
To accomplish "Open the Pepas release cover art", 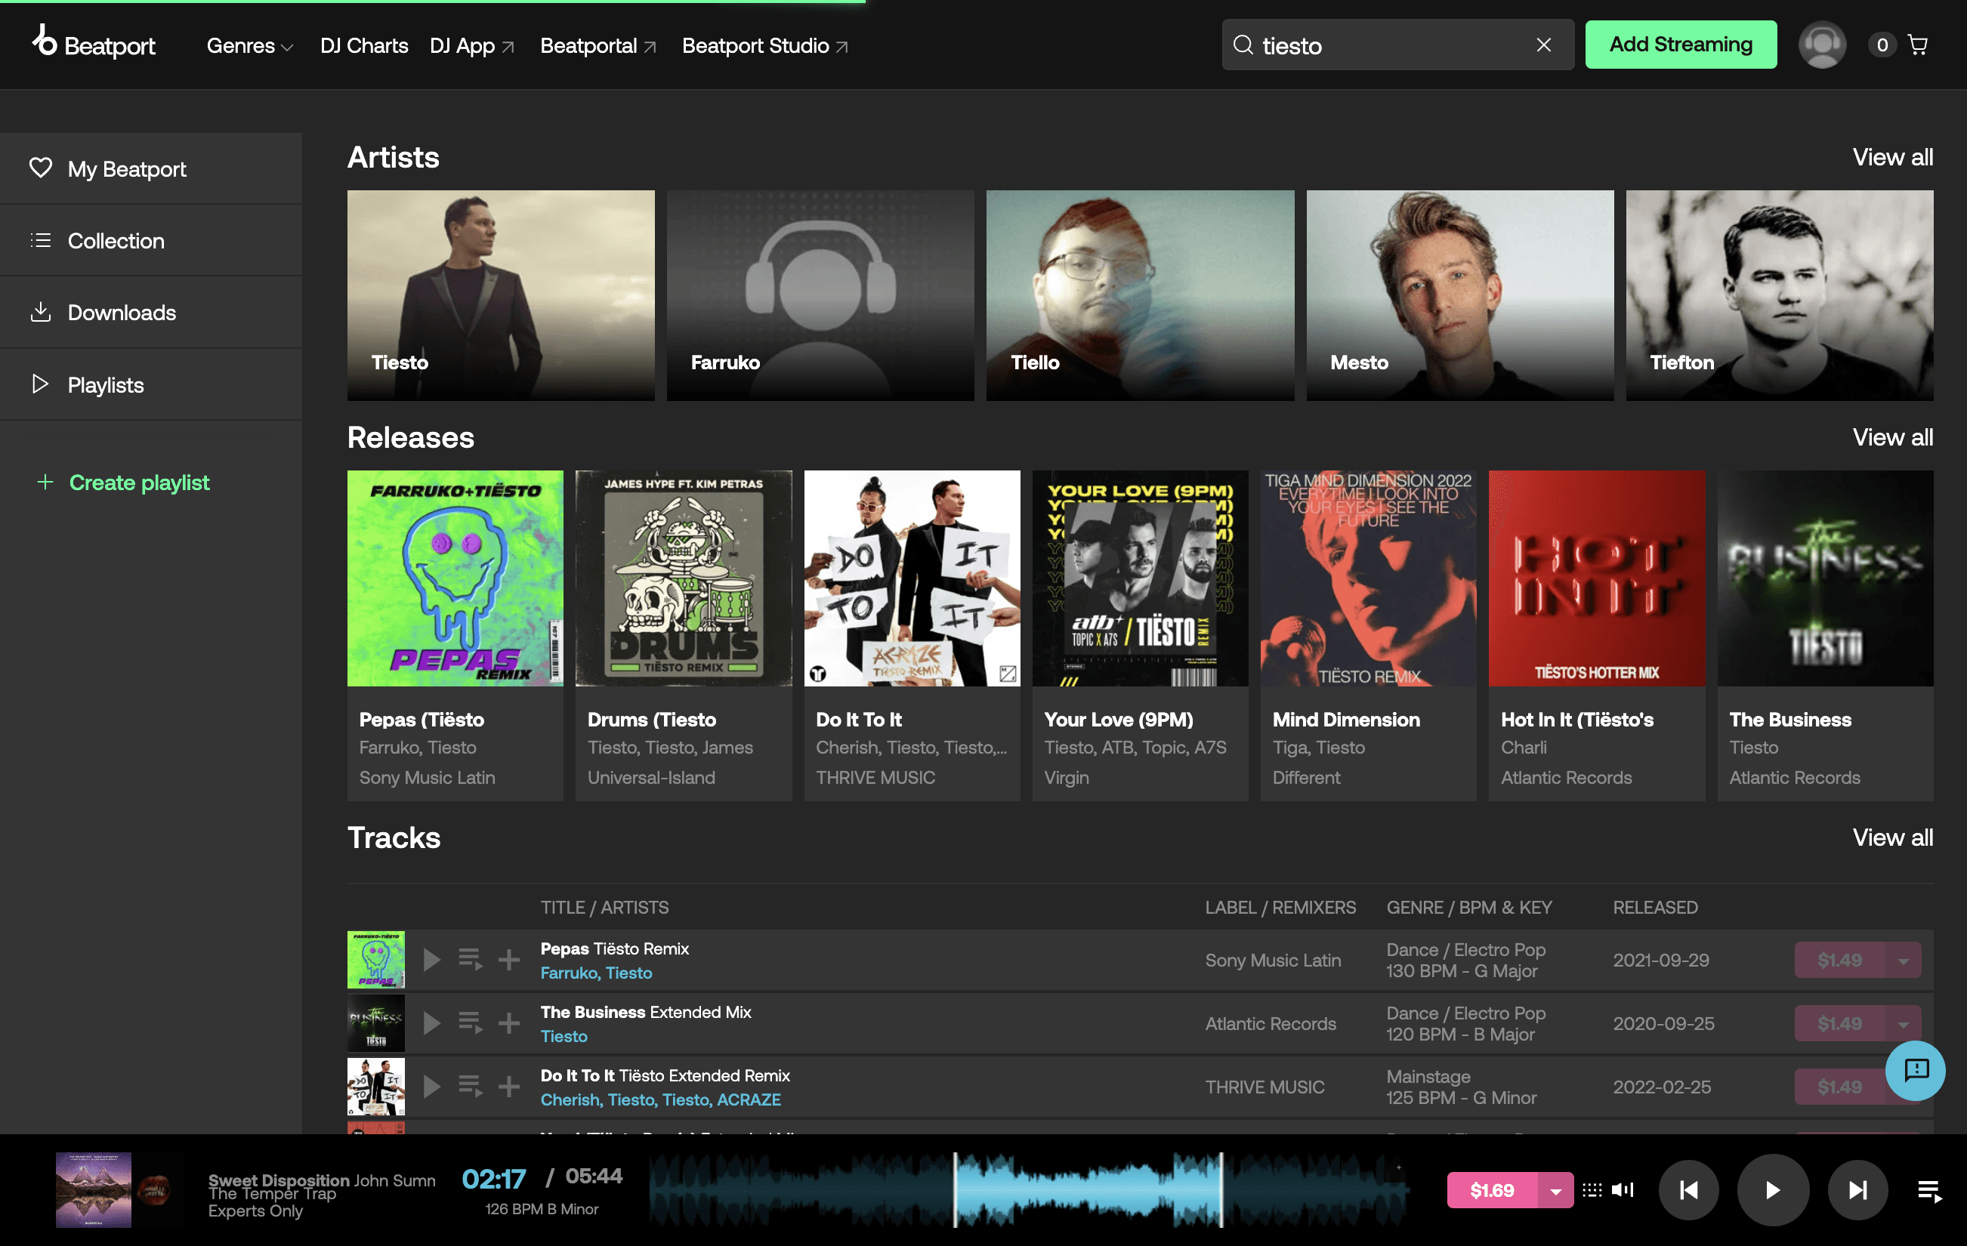I will point(455,578).
